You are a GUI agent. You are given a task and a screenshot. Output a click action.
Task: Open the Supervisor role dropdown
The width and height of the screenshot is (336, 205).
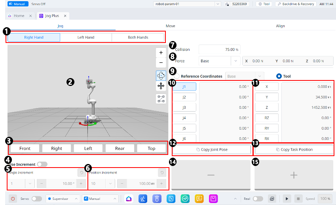click(62, 199)
